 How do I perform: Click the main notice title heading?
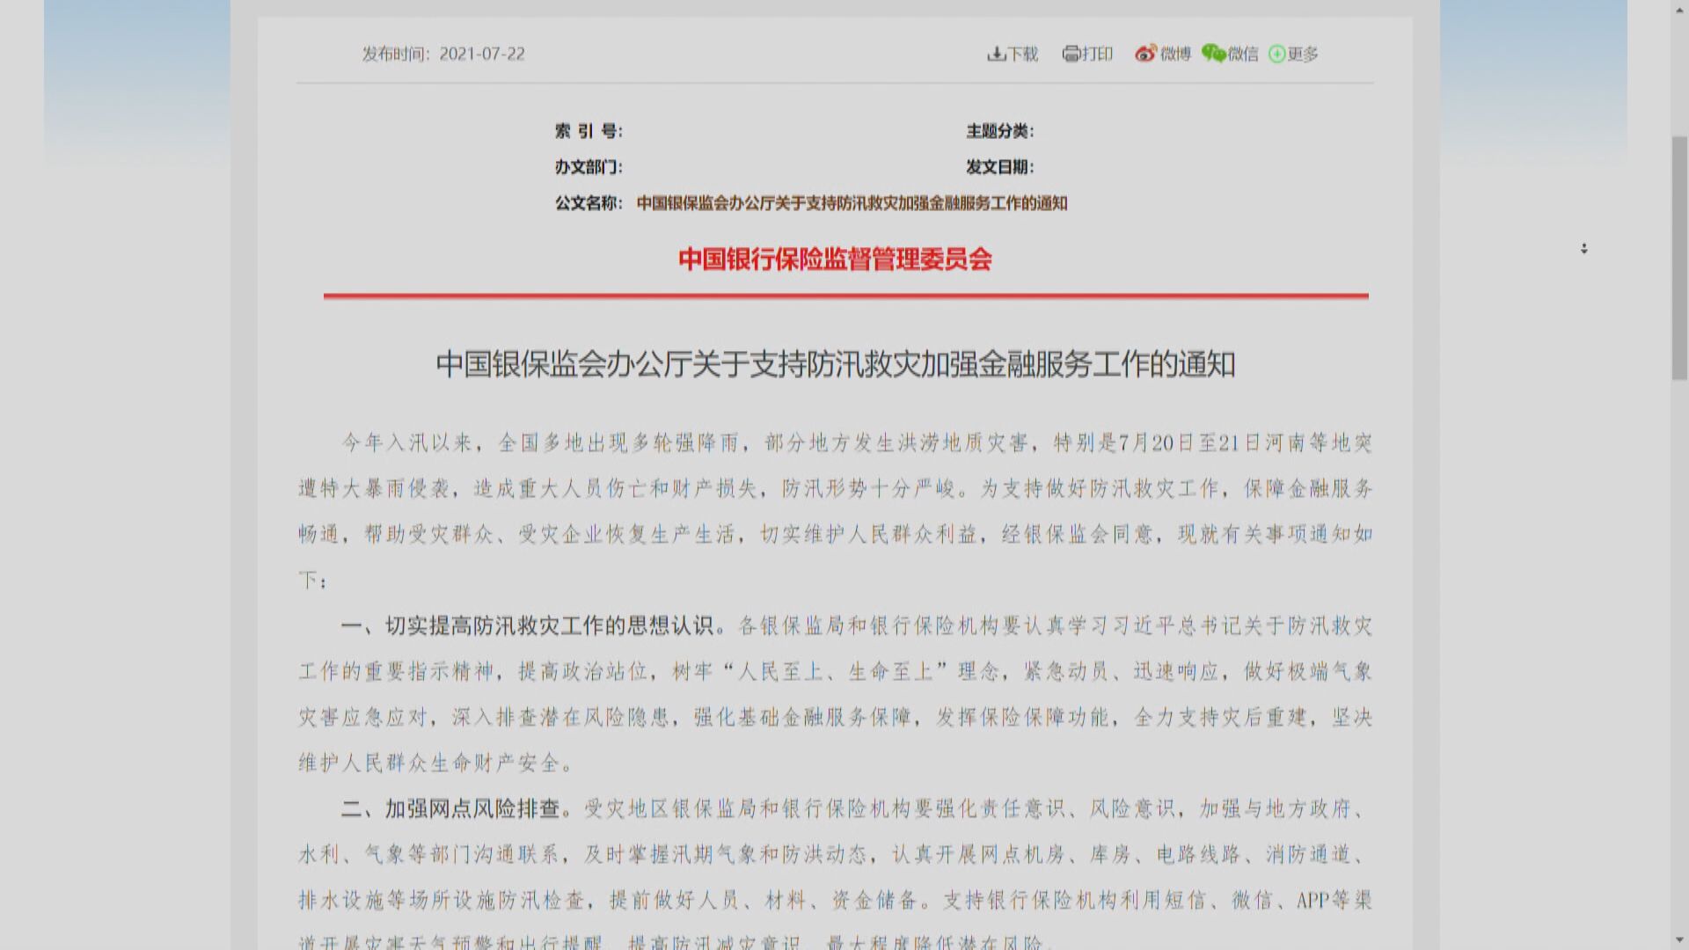tap(835, 364)
